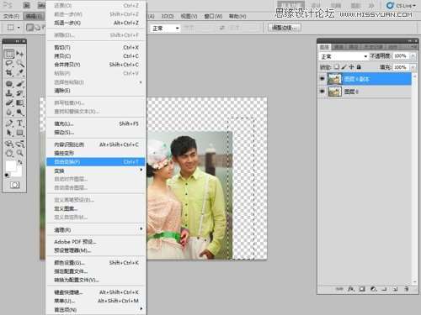Select the 图层 0 layer row
Viewport: 421px width, 315px height.
365,92
